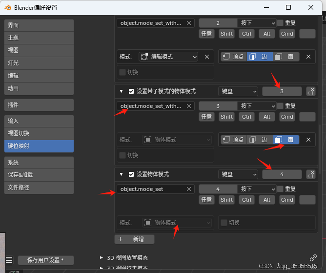Open the 保存&加载 tab
This screenshot has height=273, width=326.
[39, 175]
